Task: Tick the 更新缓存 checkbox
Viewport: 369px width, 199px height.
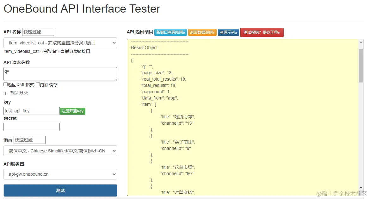Action: (x=38, y=84)
